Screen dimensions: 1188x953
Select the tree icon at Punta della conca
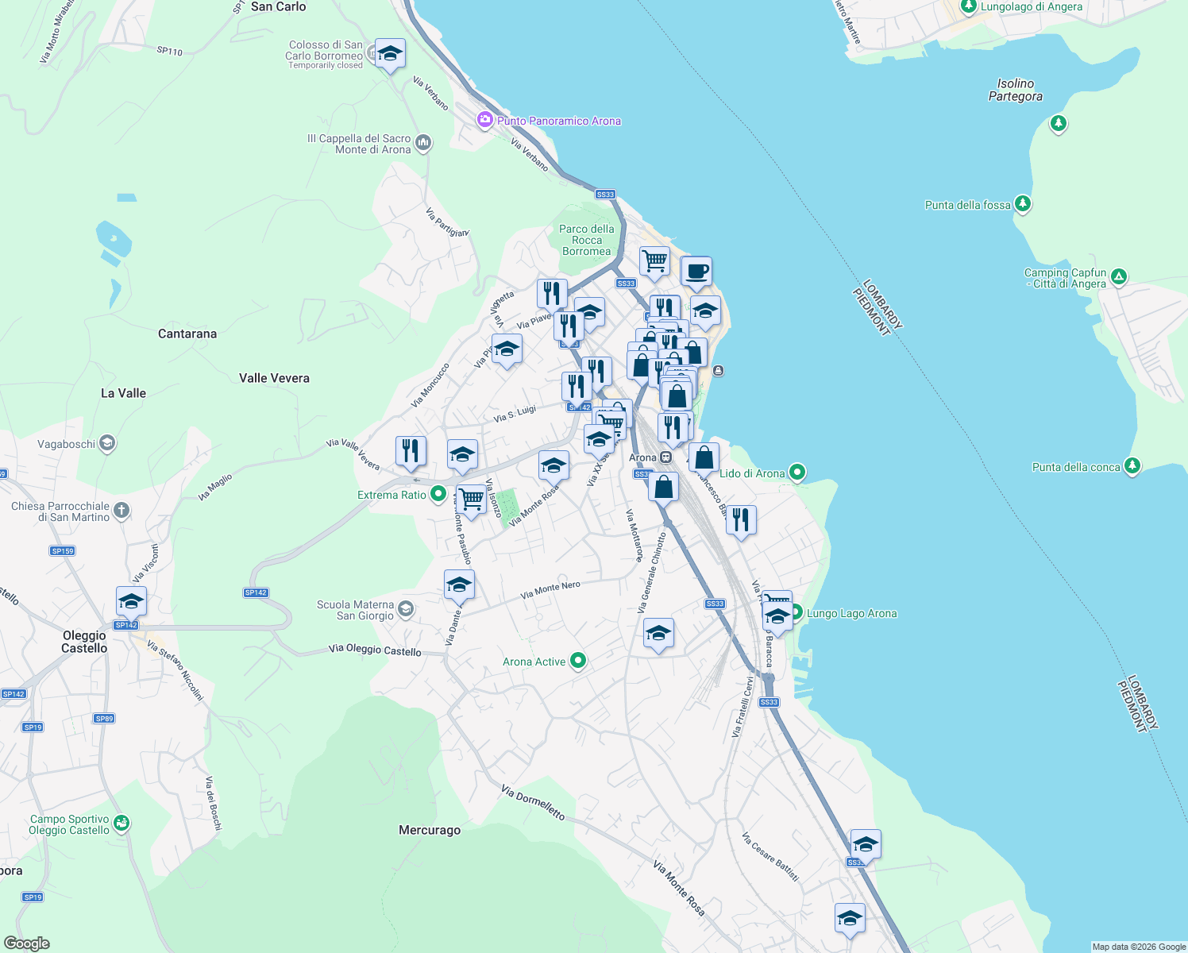(x=1133, y=467)
